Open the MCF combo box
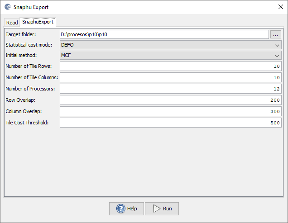288x223 pixels. click(x=171, y=56)
